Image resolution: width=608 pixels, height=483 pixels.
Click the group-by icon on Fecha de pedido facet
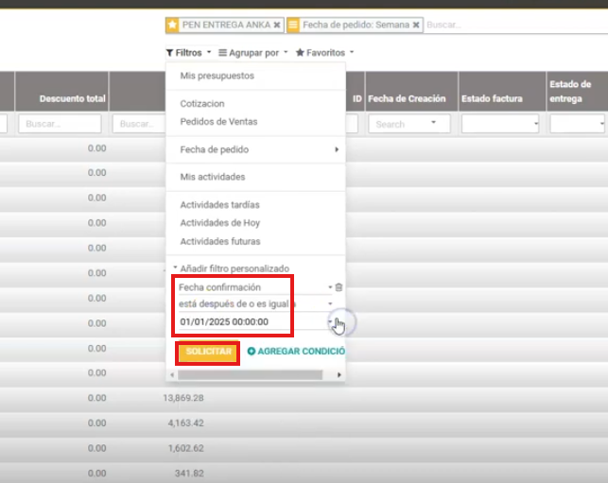coord(293,25)
